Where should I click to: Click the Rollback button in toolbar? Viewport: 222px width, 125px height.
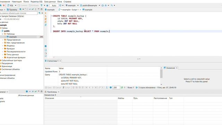tap(34, 6)
